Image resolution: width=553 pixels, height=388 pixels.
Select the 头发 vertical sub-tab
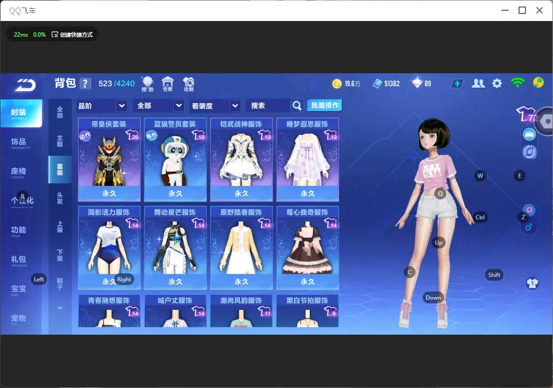point(60,198)
